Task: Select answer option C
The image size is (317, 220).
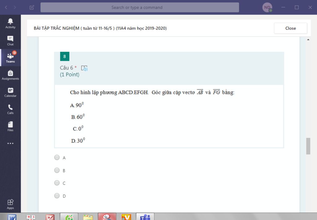Action: coord(57,183)
